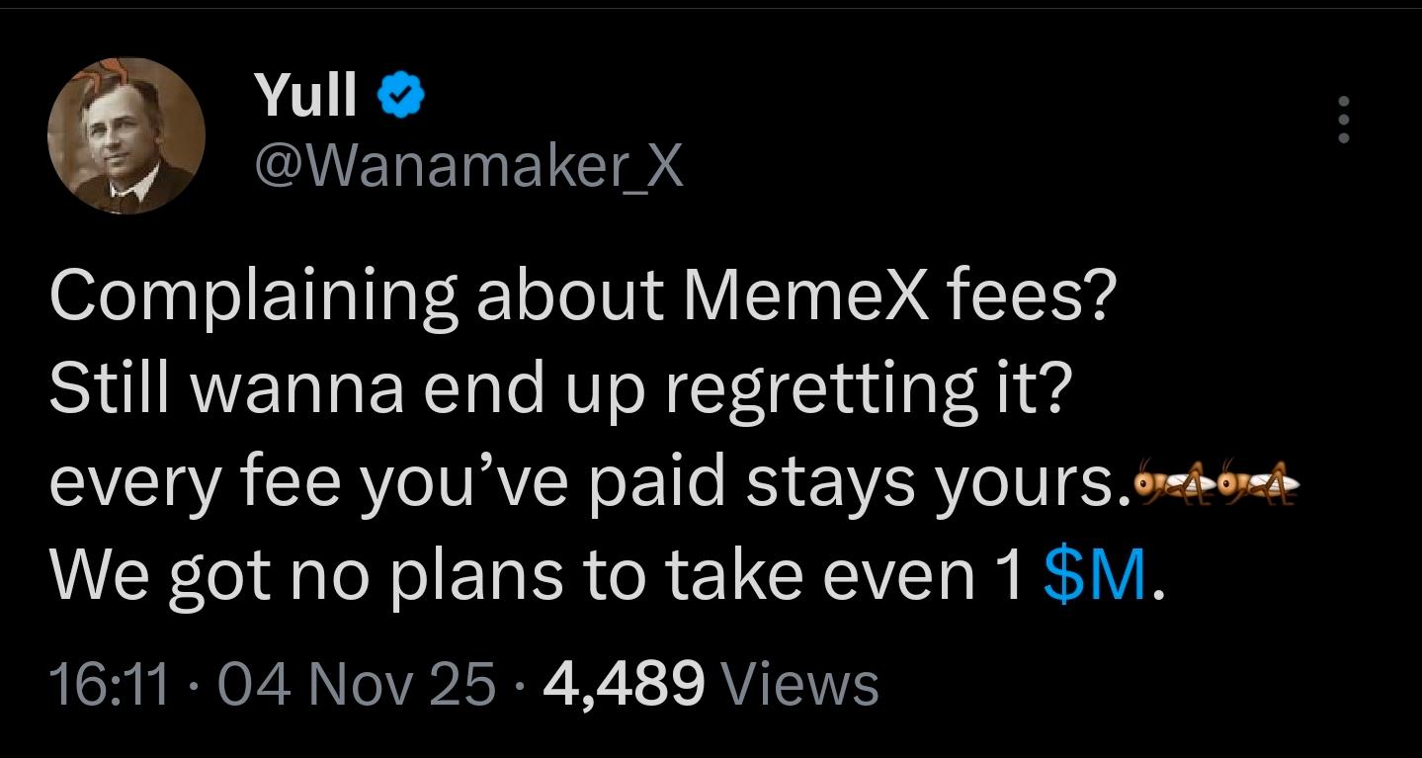Open the @Wanamaker_X handle link
This screenshot has width=1422, height=758.
(x=468, y=167)
